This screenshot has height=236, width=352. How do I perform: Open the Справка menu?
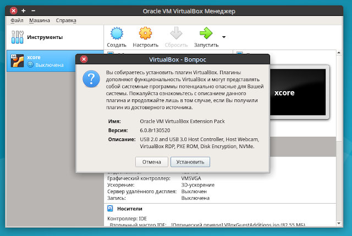pyautogui.click(x=66, y=20)
